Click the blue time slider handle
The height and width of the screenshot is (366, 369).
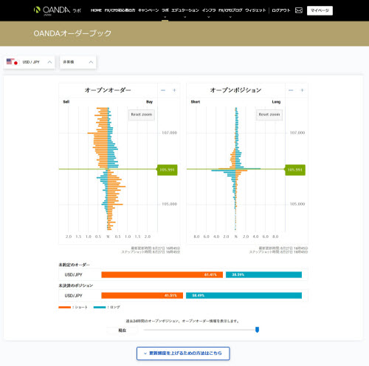click(x=257, y=330)
